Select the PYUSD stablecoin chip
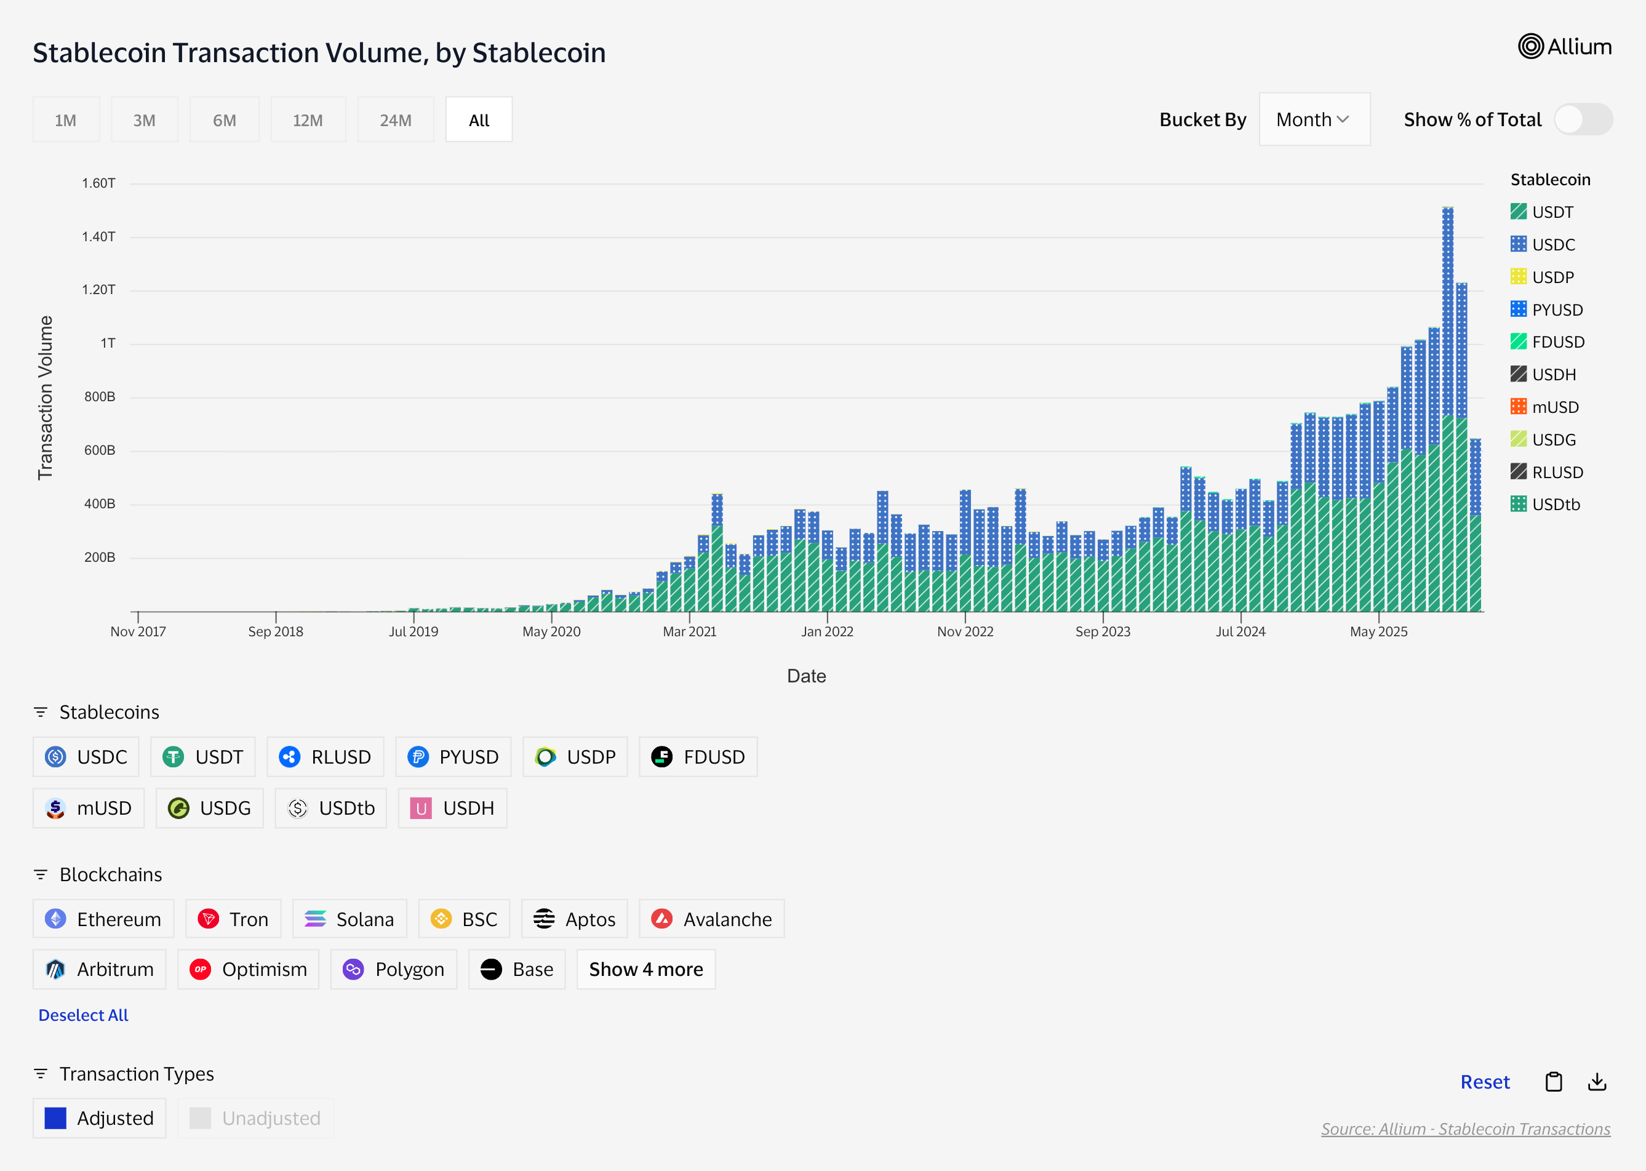The height and width of the screenshot is (1171, 1646). point(453,756)
